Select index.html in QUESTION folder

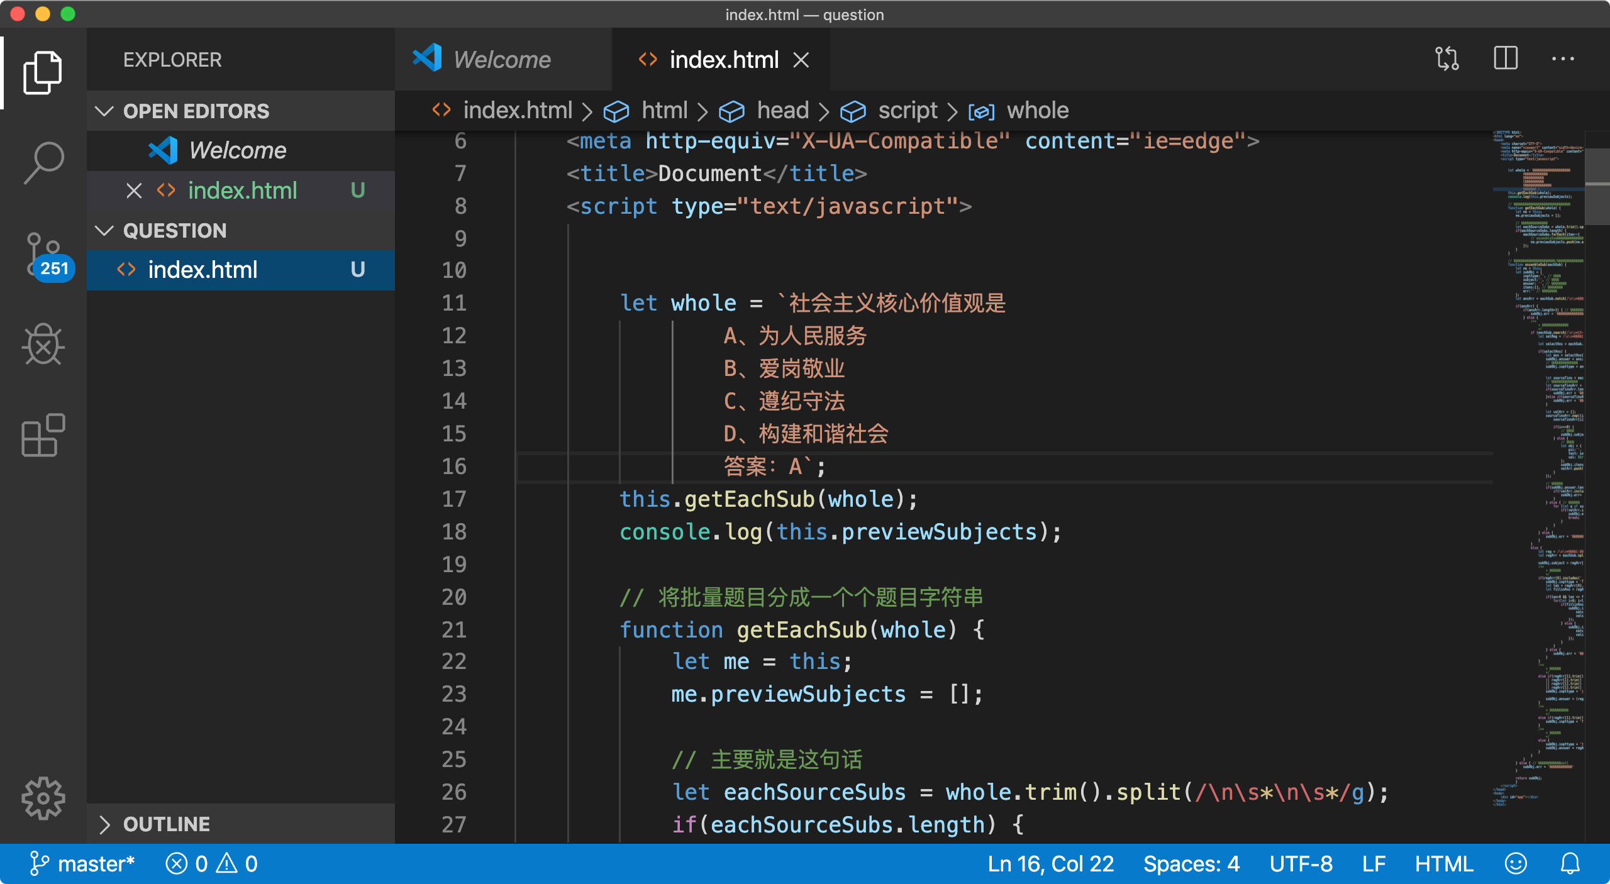point(203,270)
